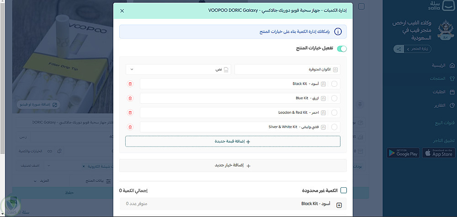Image resolution: width=457 pixels, height=217 pixels.
Task: Click the translate icon on the Blue Kit row
Action: pyautogui.click(x=323, y=98)
